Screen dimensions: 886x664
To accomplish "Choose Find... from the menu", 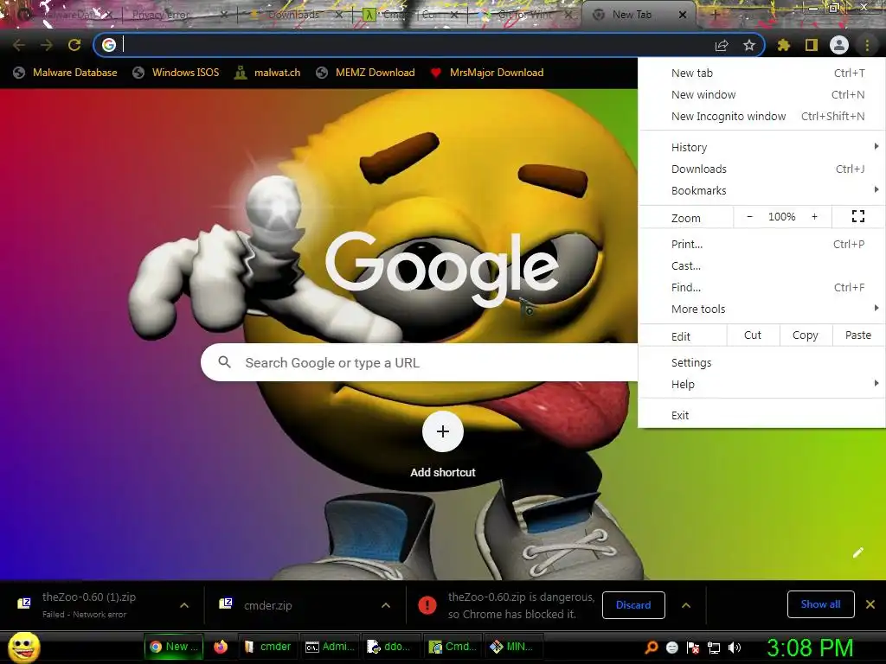I will tap(762, 287).
